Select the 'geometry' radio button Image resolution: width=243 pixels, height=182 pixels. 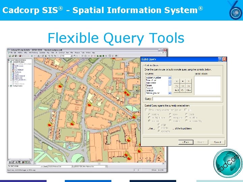(x=159, y=131)
